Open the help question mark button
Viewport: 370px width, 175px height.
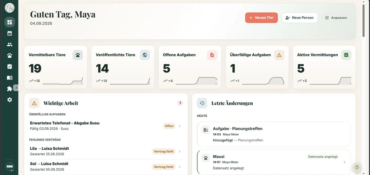tap(357, 167)
